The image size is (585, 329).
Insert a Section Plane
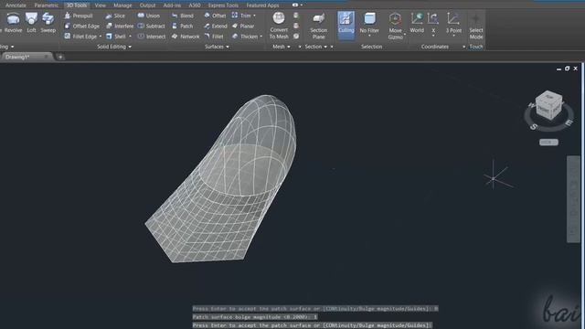[319, 26]
